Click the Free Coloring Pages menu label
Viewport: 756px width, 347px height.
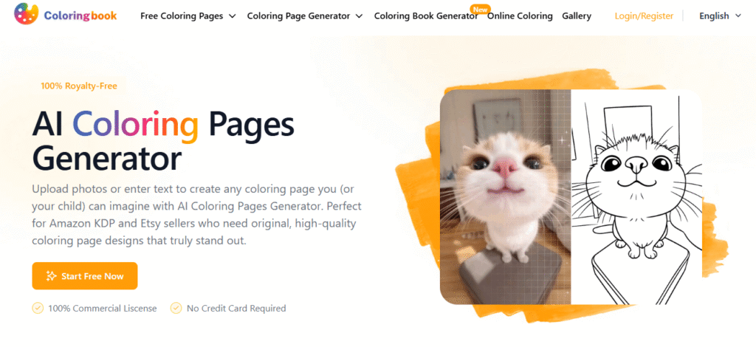(x=182, y=16)
